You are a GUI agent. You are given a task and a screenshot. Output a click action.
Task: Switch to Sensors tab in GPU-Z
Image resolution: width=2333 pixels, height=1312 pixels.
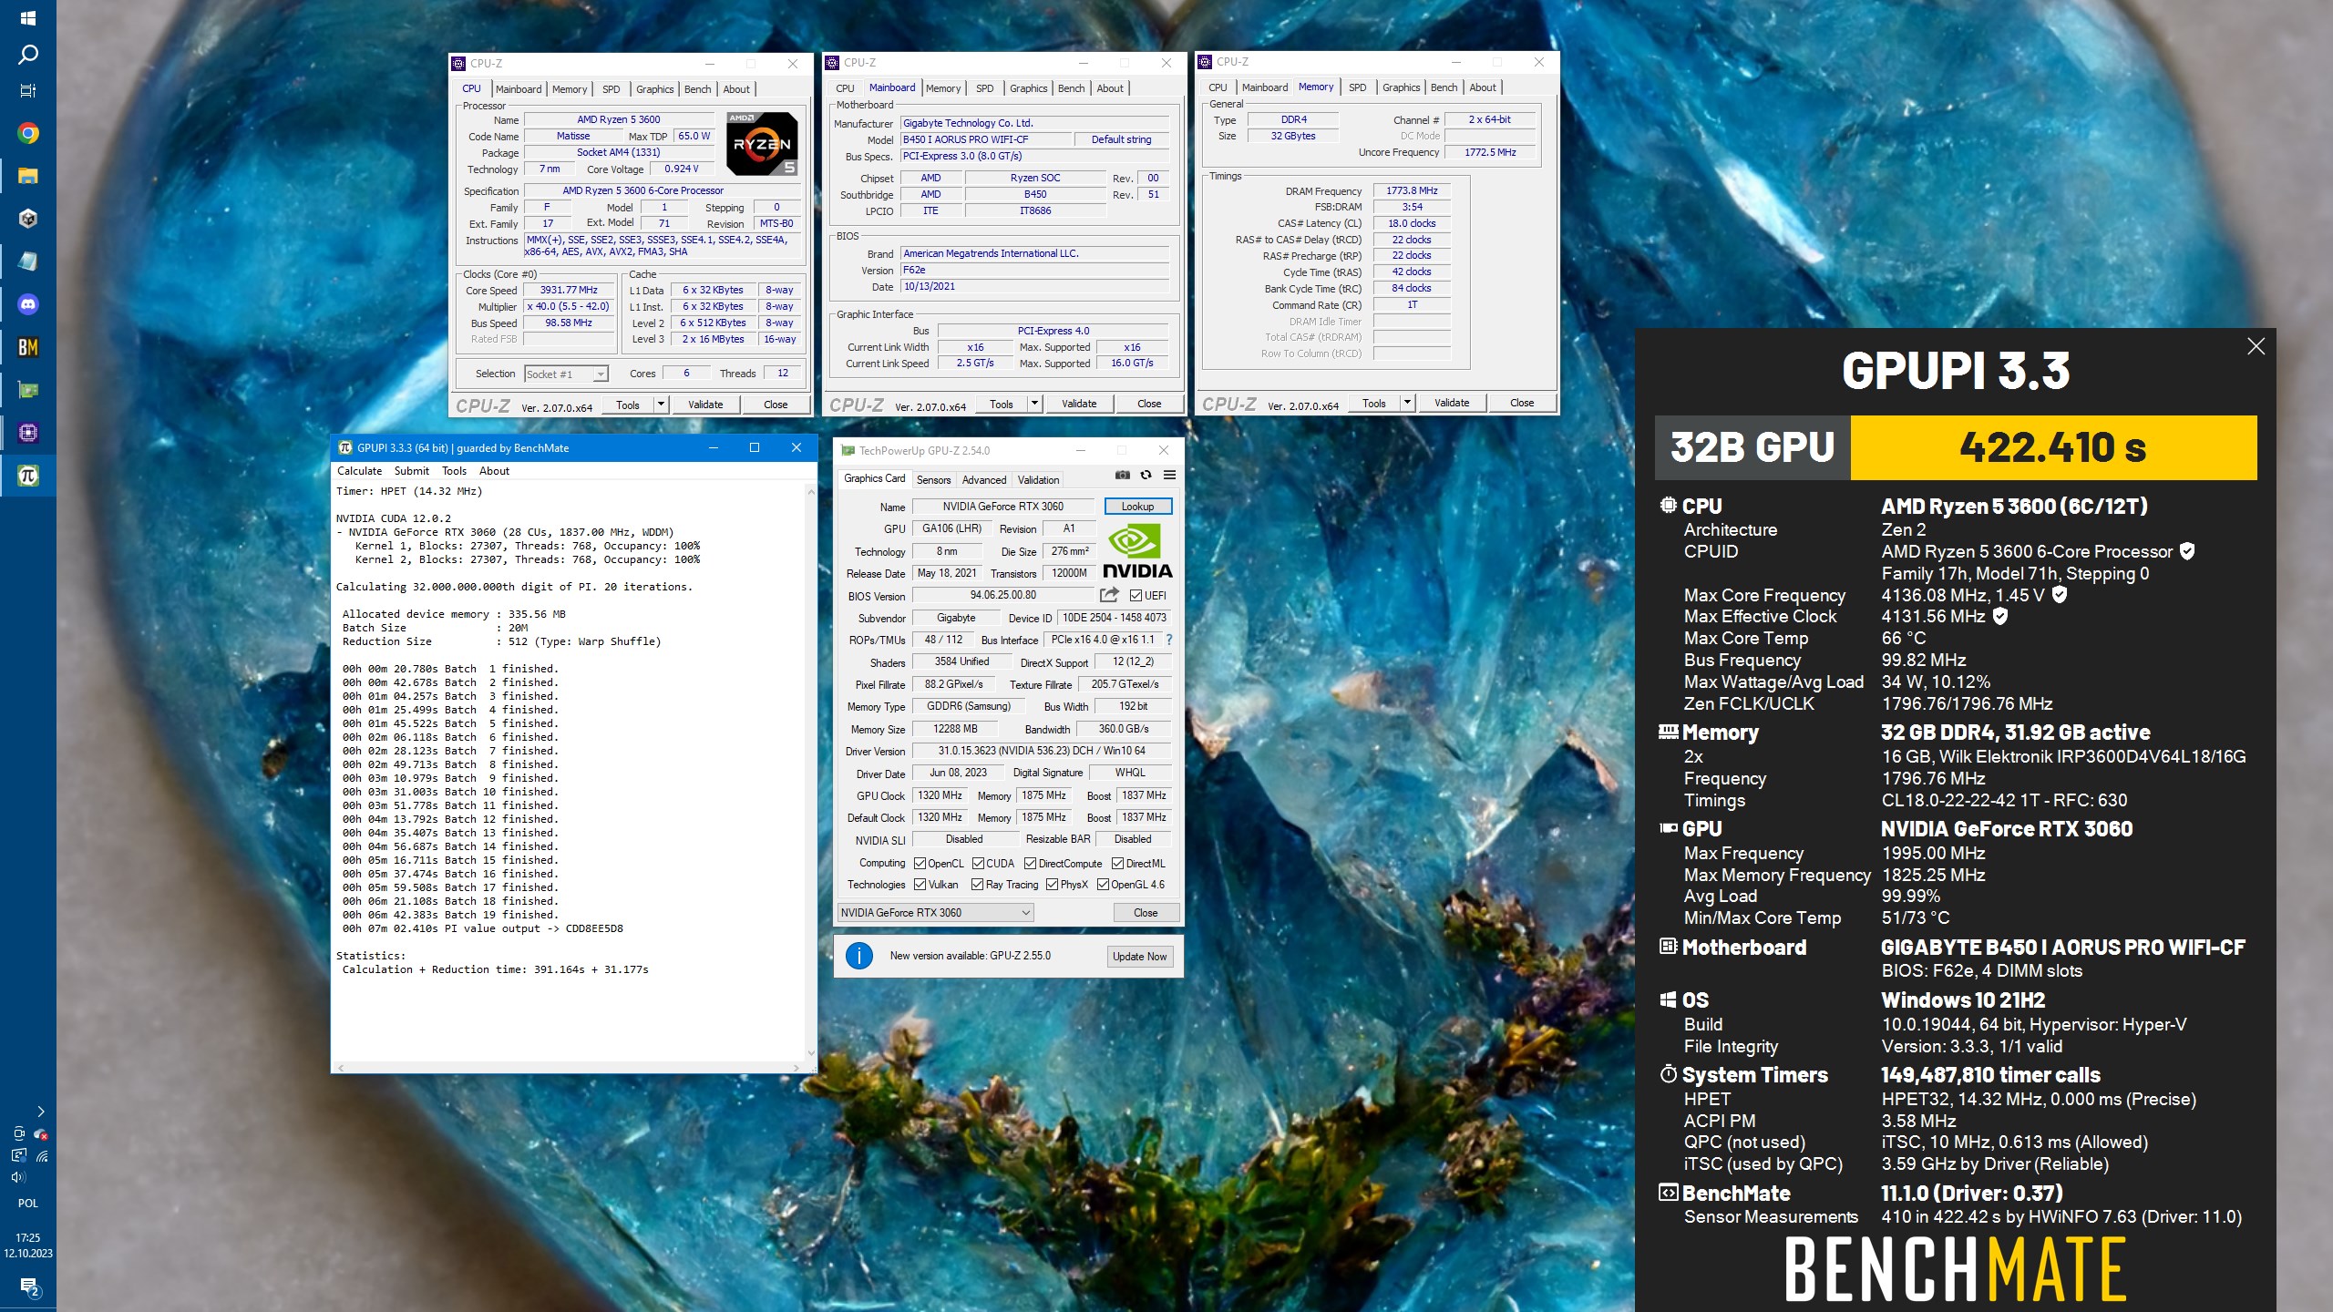(933, 480)
